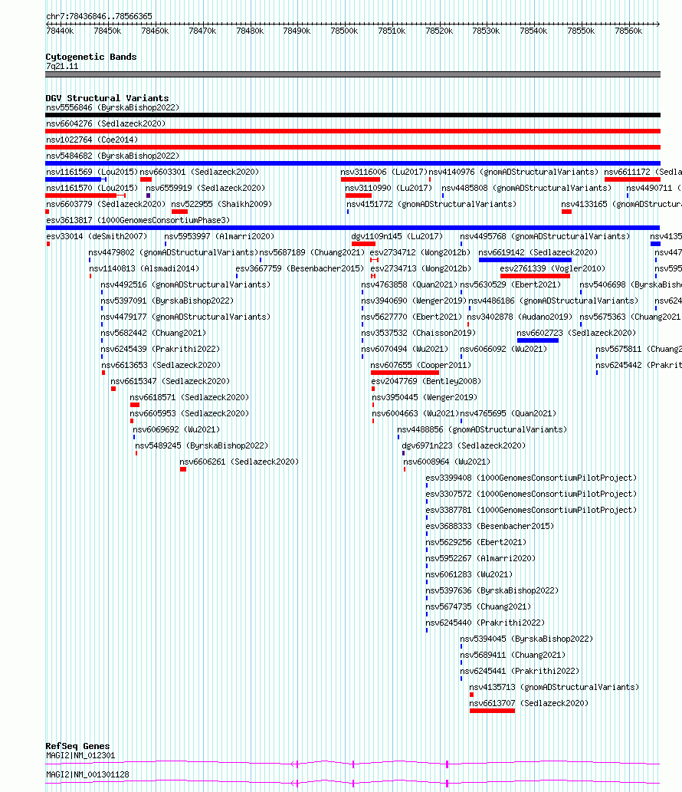
Task: Open esv2047769 (Bentley2008) variant
Action: coord(426,381)
